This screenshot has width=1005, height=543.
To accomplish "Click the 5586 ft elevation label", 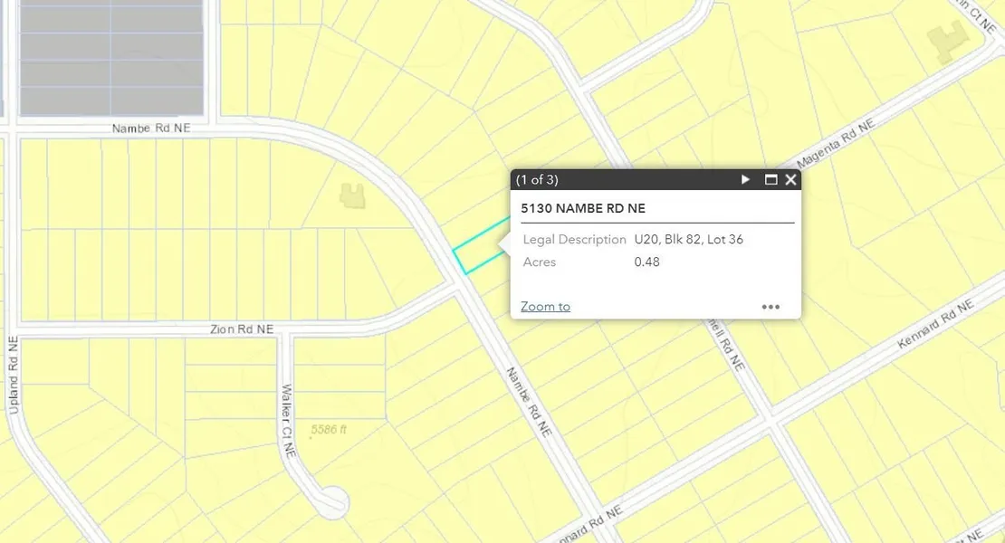I will point(329,430).
